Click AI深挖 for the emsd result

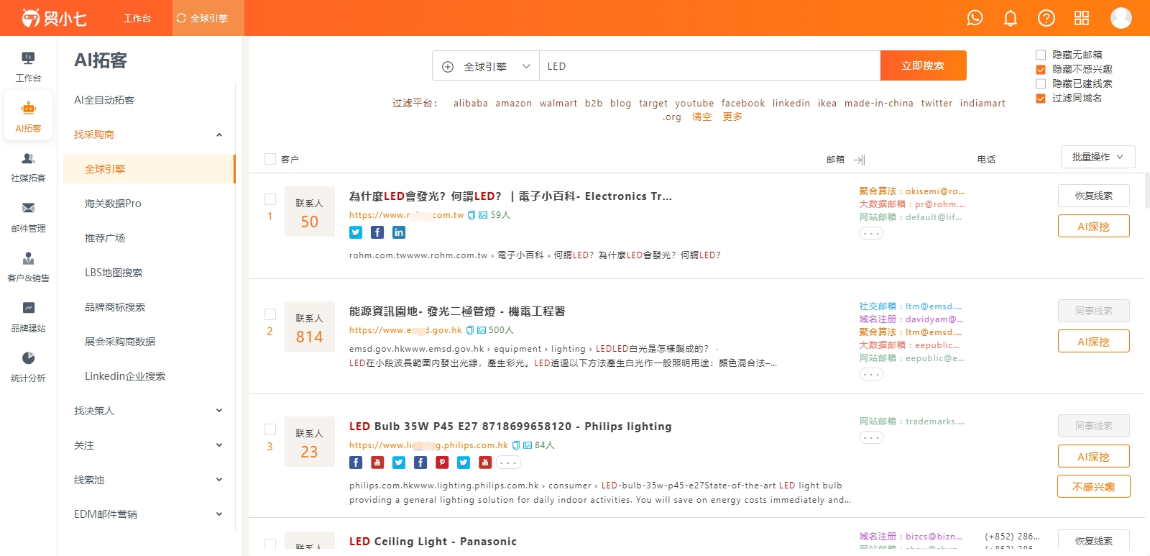[1093, 342]
